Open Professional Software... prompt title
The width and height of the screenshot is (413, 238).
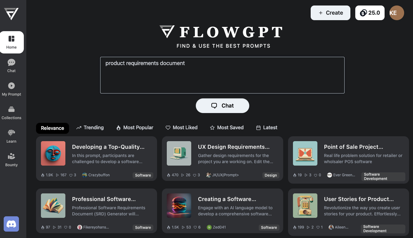click(x=104, y=199)
